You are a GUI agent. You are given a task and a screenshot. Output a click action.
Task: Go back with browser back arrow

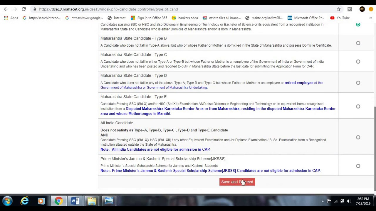pos(6,9)
